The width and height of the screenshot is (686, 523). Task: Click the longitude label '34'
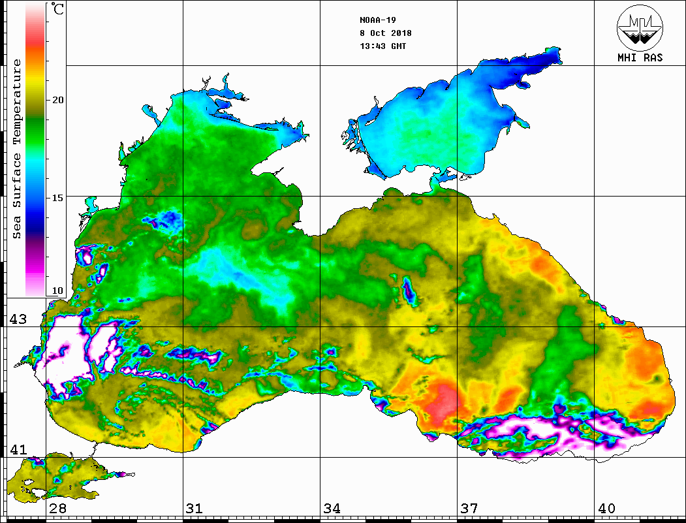332,509
